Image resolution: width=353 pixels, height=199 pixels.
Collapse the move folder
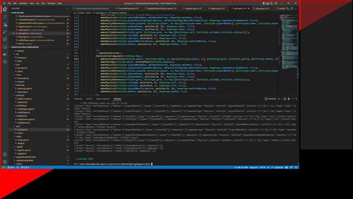pyautogui.click(x=19, y=75)
